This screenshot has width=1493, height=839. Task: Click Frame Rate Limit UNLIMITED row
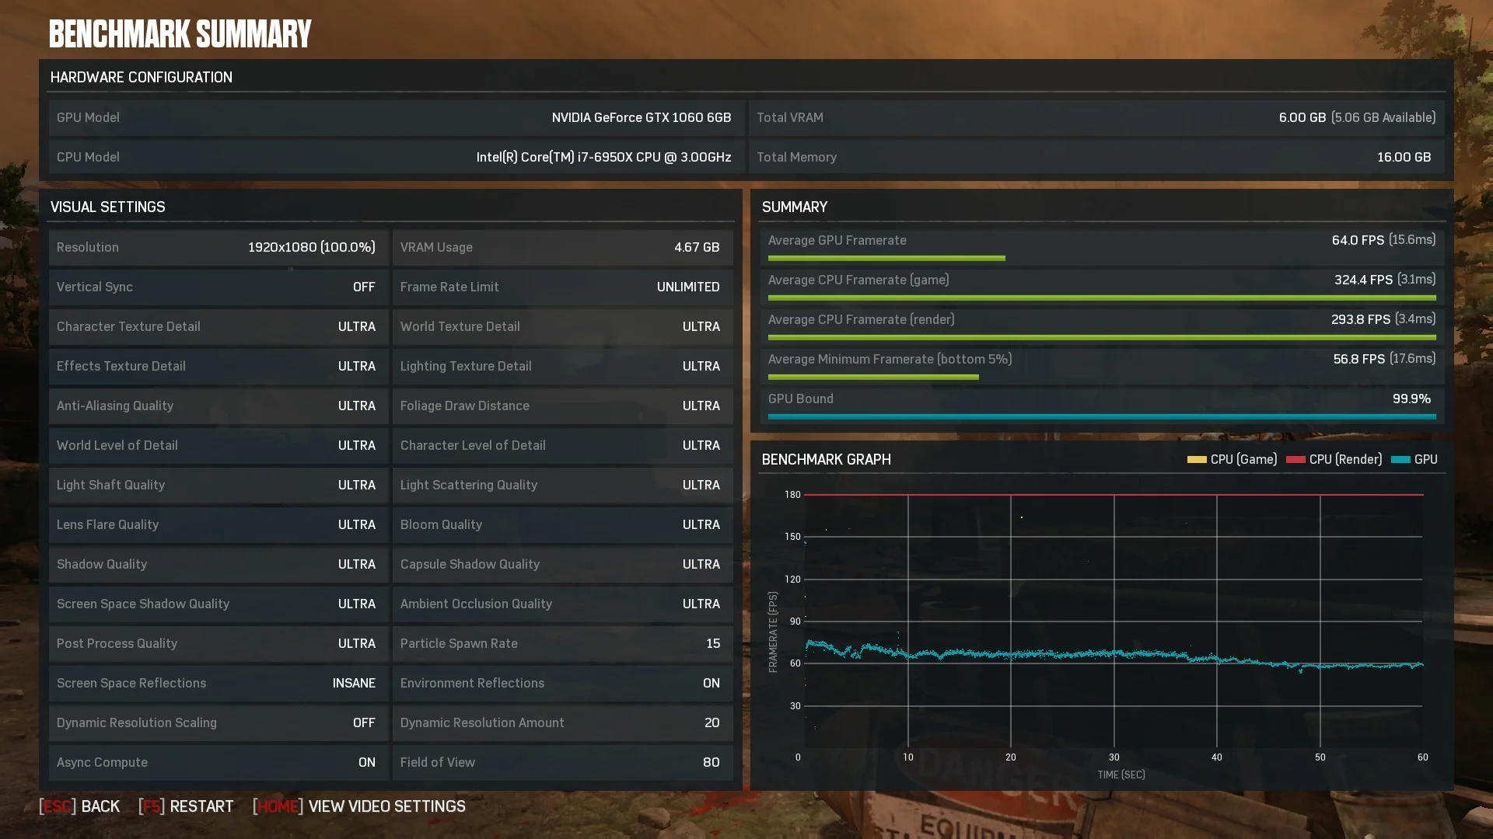click(x=563, y=287)
